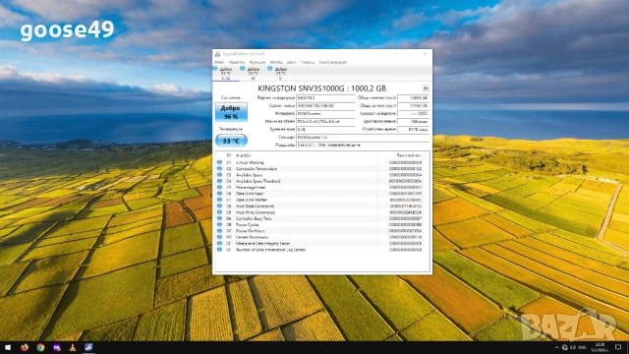Select the D: drive tab
The width and height of the screenshot is (629, 354).
(x=254, y=74)
